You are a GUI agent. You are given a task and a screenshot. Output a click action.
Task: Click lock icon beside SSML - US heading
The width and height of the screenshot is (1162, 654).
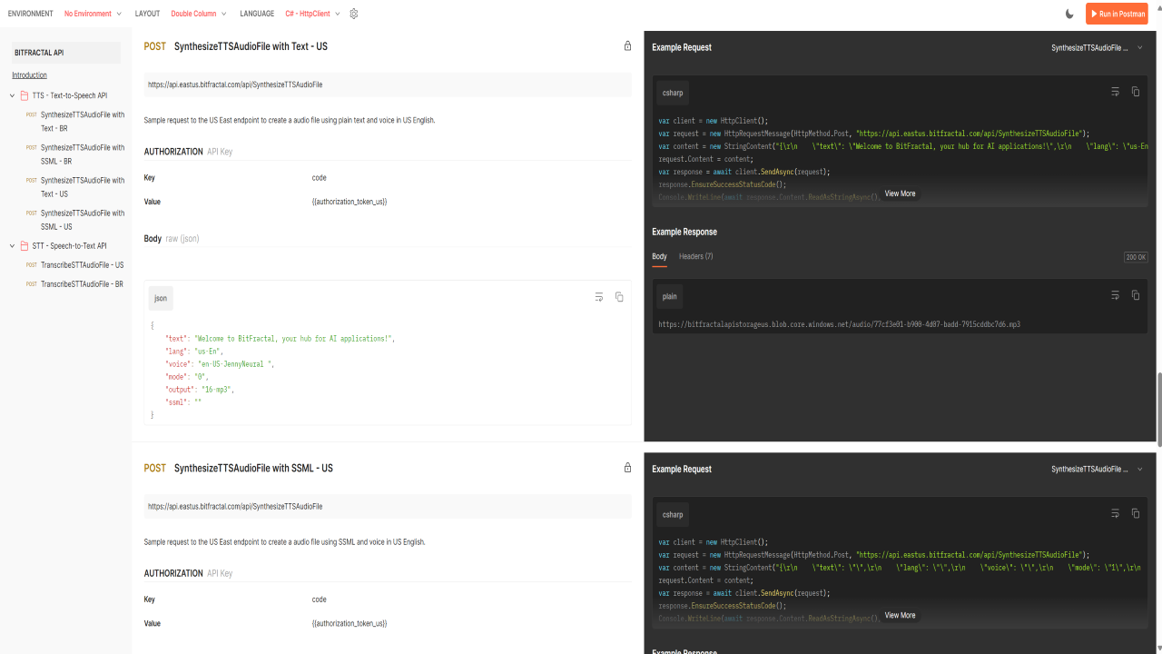(x=627, y=468)
